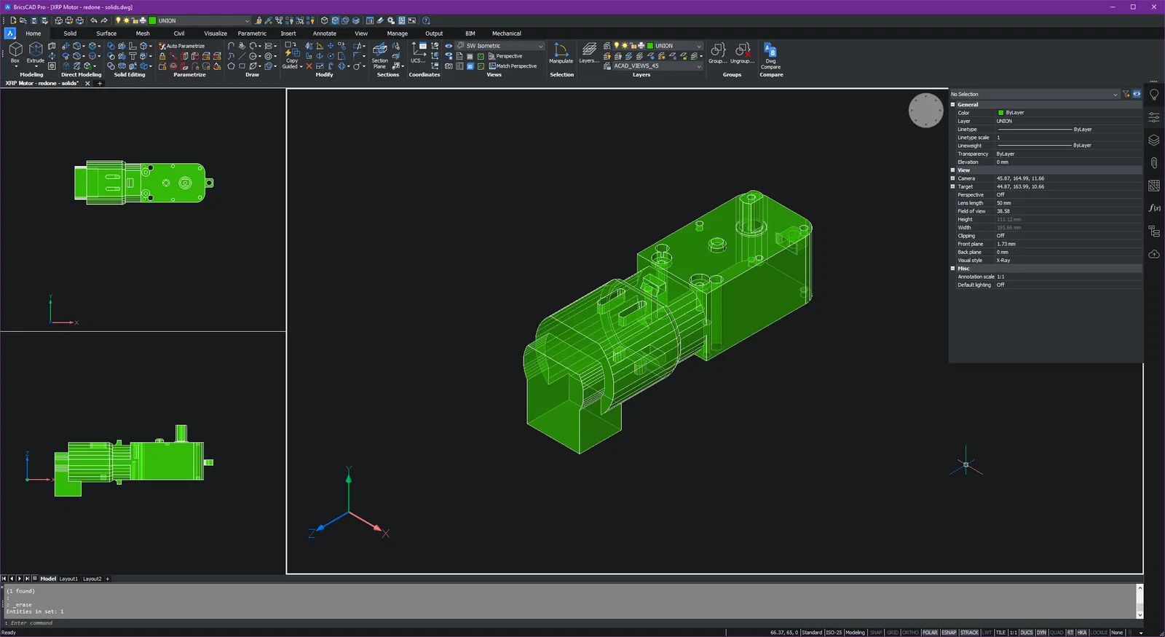Close the XRP Motor drawing tab
The width and height of the screenshot is (1165, 637).
(87, 84)
